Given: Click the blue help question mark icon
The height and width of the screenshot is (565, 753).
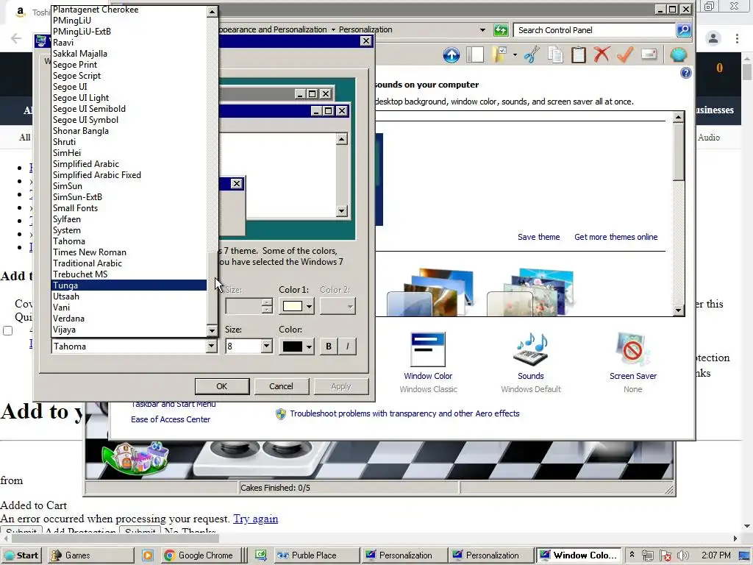Looking at the screenshot, I should click(x=686, y=73).
